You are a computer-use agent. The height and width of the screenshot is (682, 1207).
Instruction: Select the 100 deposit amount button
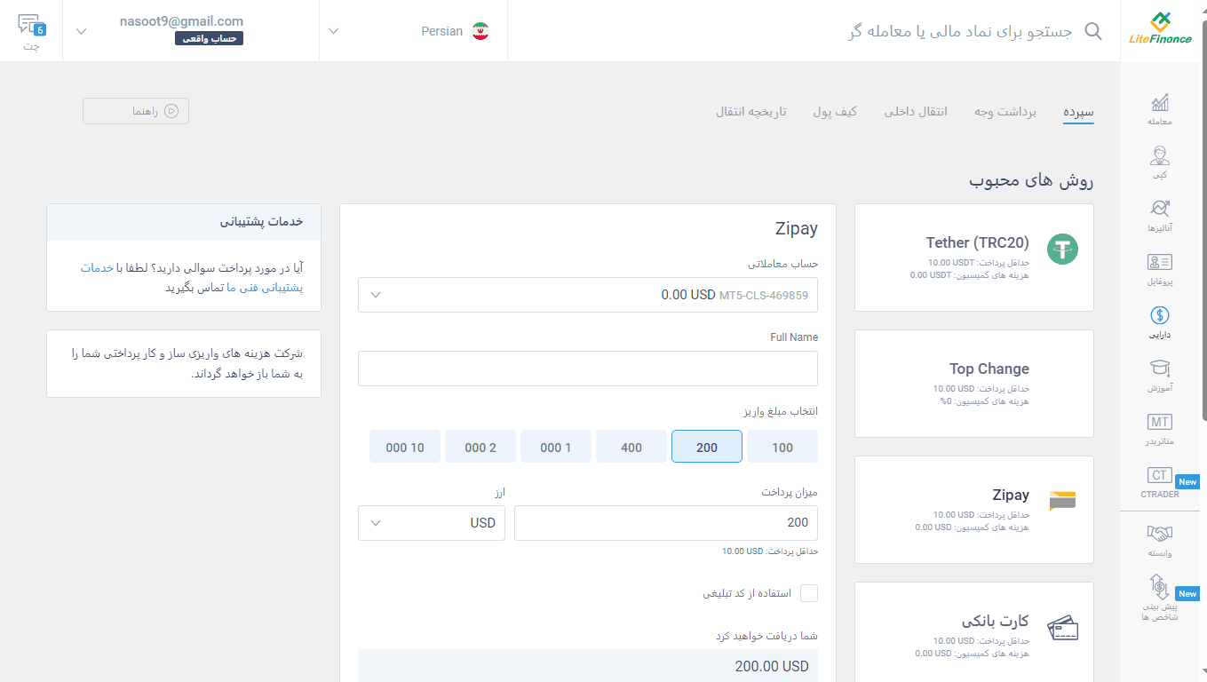[x=782, y=447]
